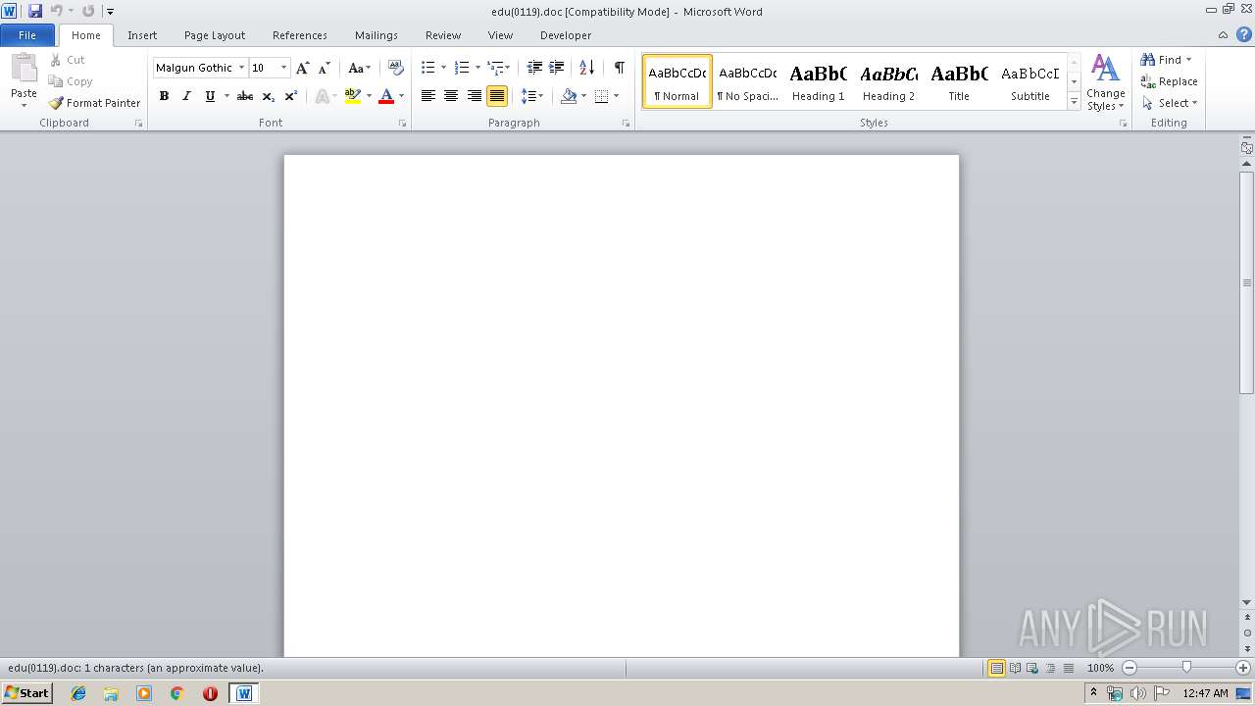Click Center alignment icon
Image resolution: width=1255 pixels, height=706 pixels.
[451, 96]
